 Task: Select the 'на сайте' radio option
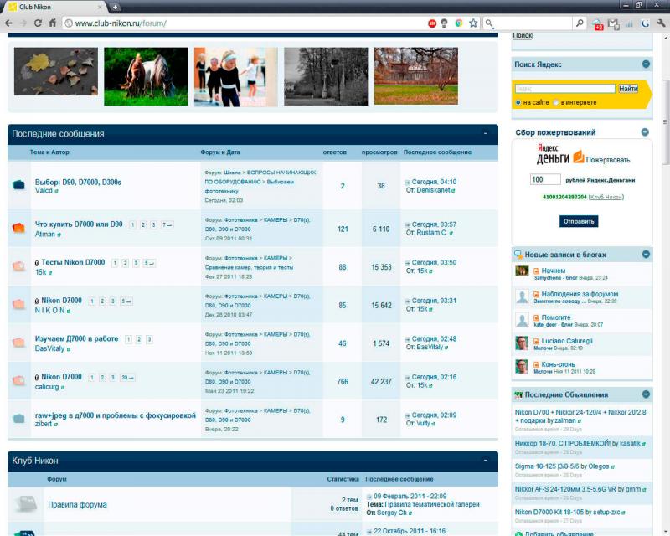click(x=518, y=102)
